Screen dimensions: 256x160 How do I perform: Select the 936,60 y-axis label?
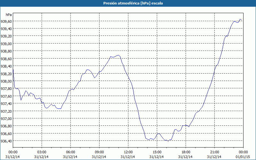tap(6, 133)
